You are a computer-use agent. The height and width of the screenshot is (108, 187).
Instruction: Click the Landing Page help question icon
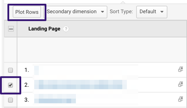point(66,29)
